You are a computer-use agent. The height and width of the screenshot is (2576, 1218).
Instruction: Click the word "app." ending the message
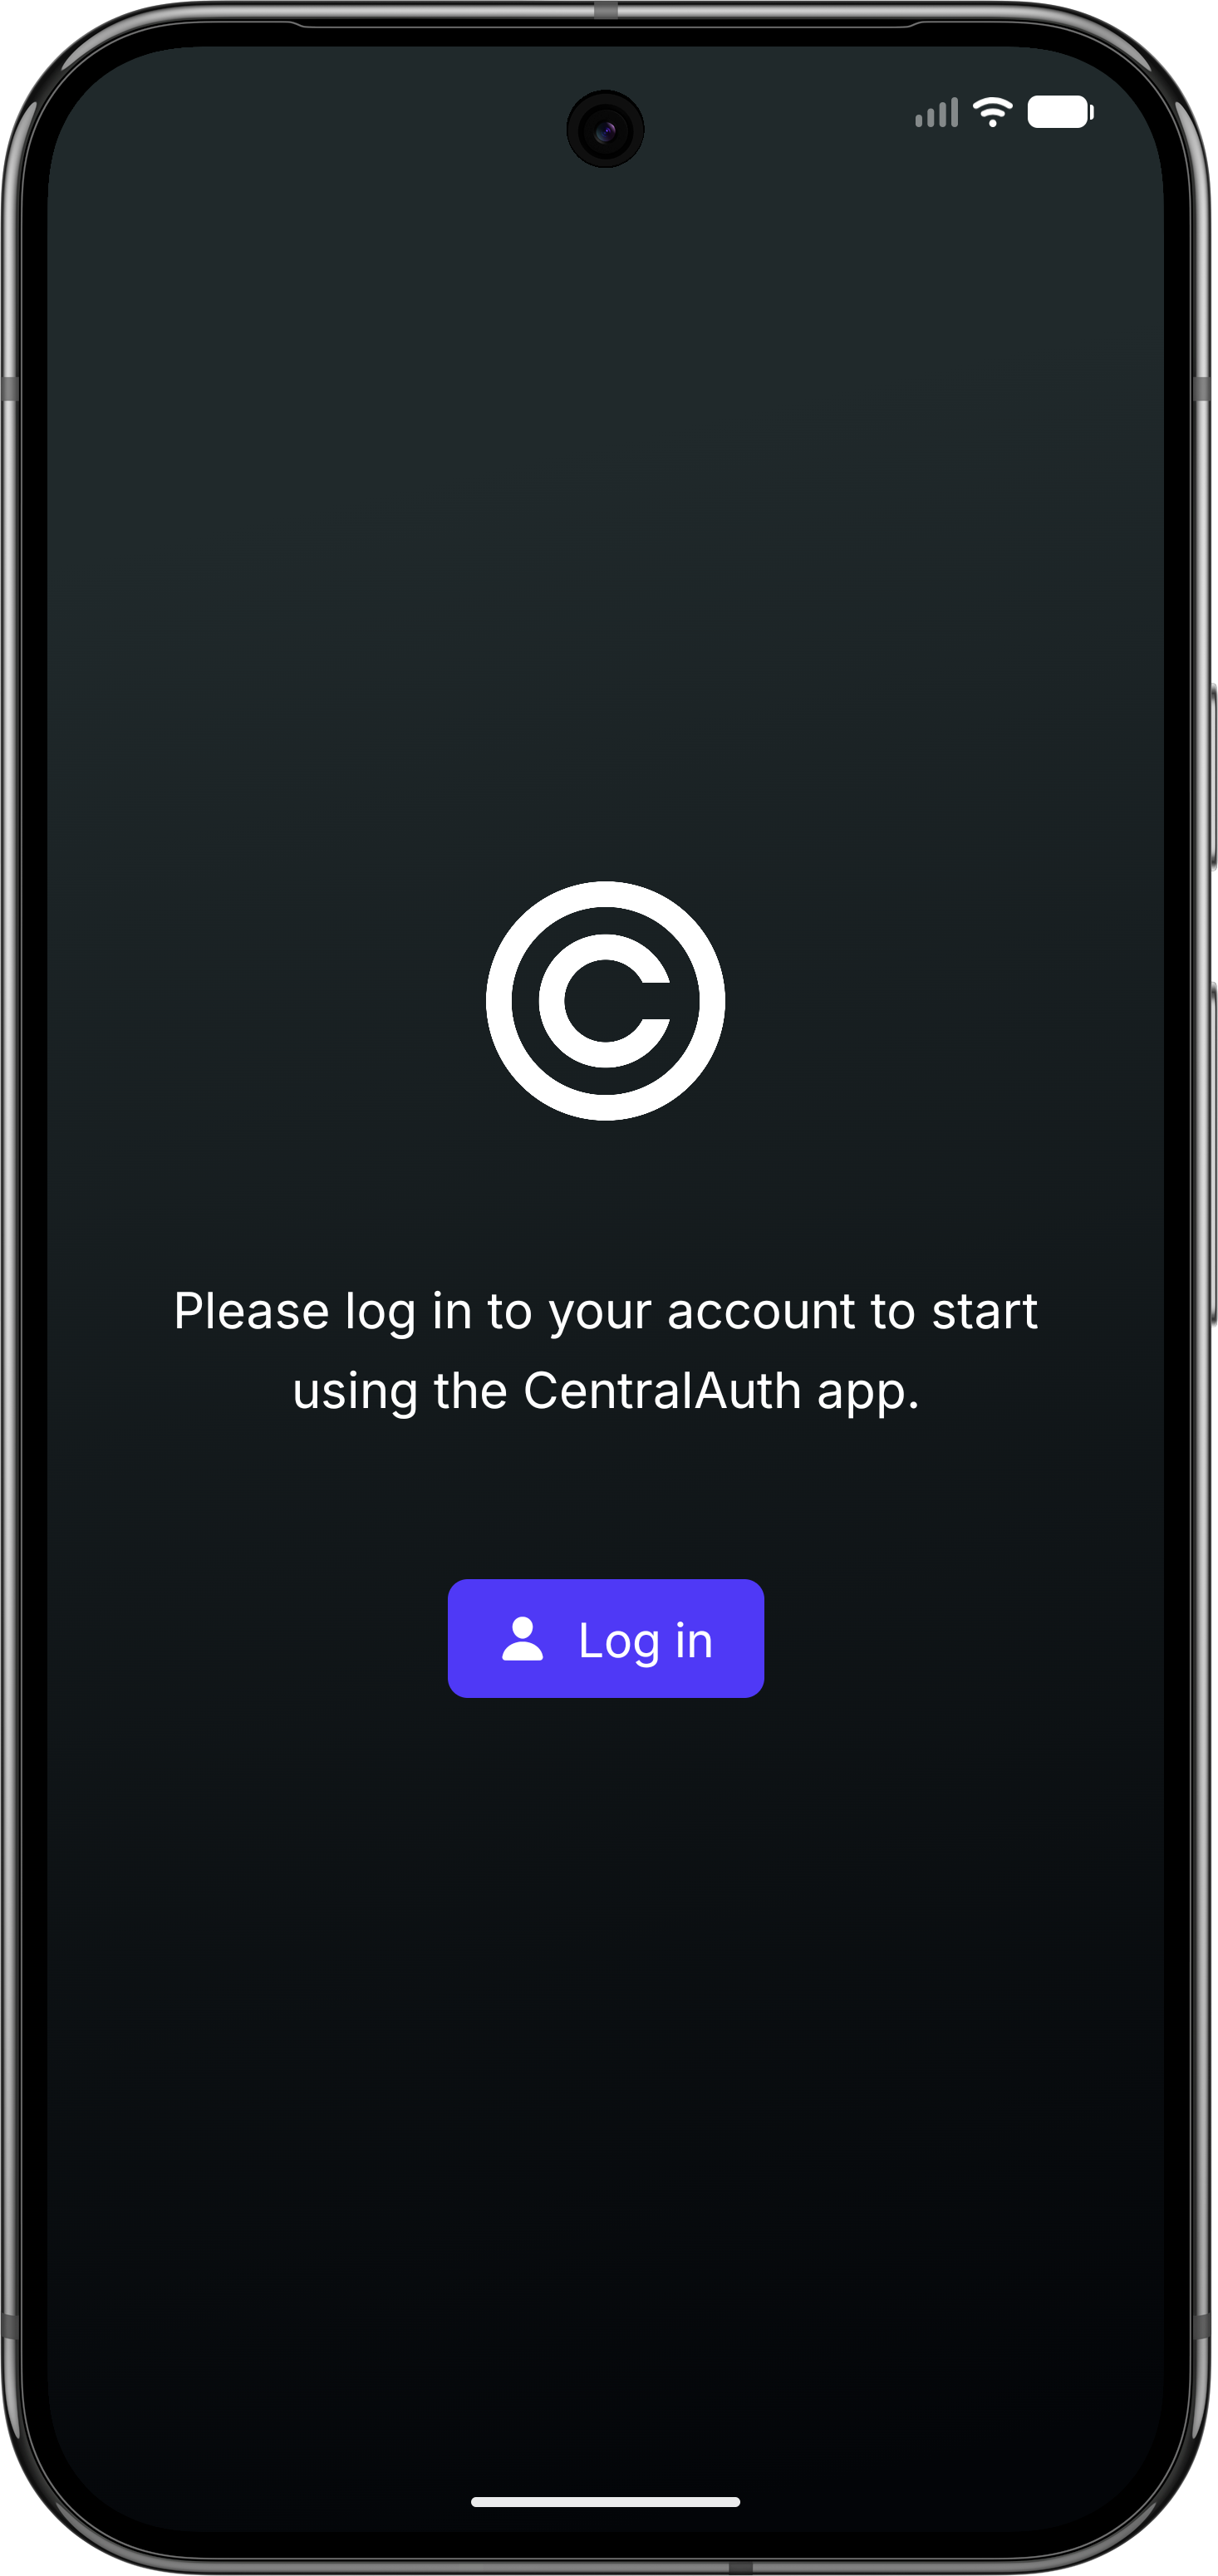[x=868, y=1395]
